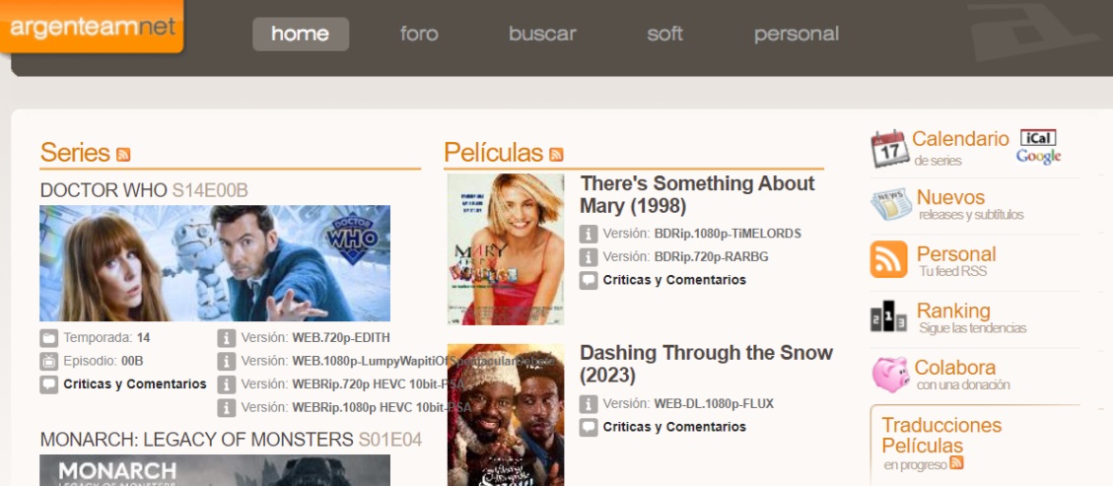The width and height of the screenshot is (1113, 486).
Task: Click comment icon under Dashing Through the Snow
Action: 589,427
